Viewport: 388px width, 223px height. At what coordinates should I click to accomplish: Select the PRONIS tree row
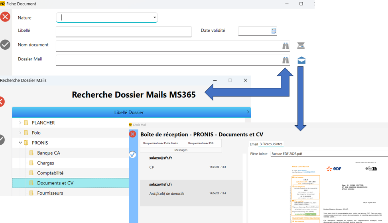click(x=71, y=143)
